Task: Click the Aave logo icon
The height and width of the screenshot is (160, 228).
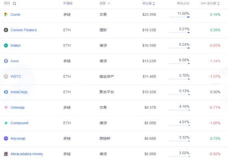Action: click(6, 61)
